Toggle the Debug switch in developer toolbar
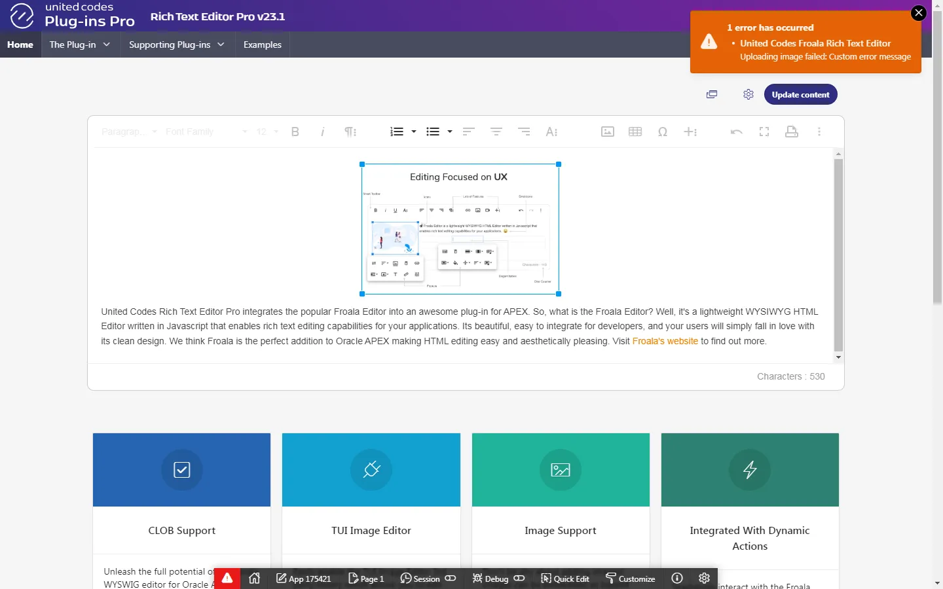 coord(519,579)
